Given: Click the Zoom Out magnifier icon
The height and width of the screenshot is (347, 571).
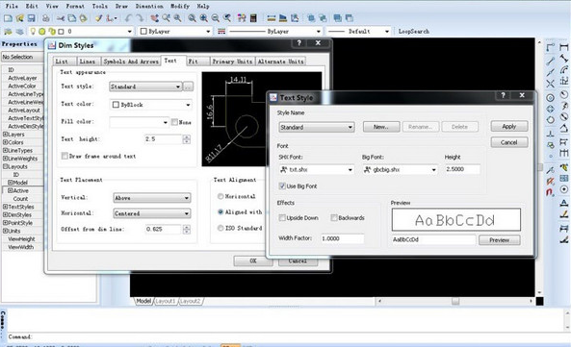Looking at the screenshot, I should tap(216, 18).
